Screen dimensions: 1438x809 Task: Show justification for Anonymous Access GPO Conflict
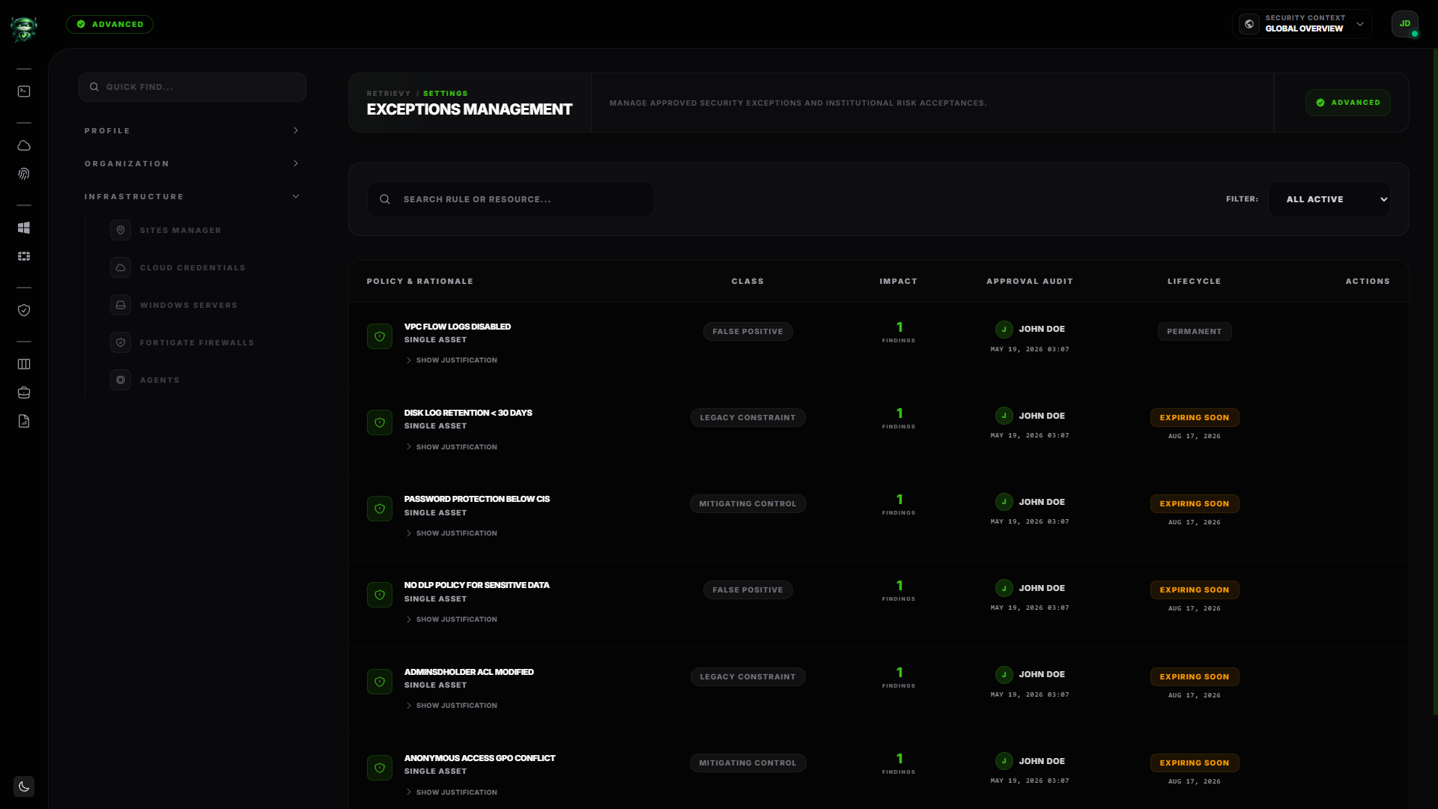451,793
